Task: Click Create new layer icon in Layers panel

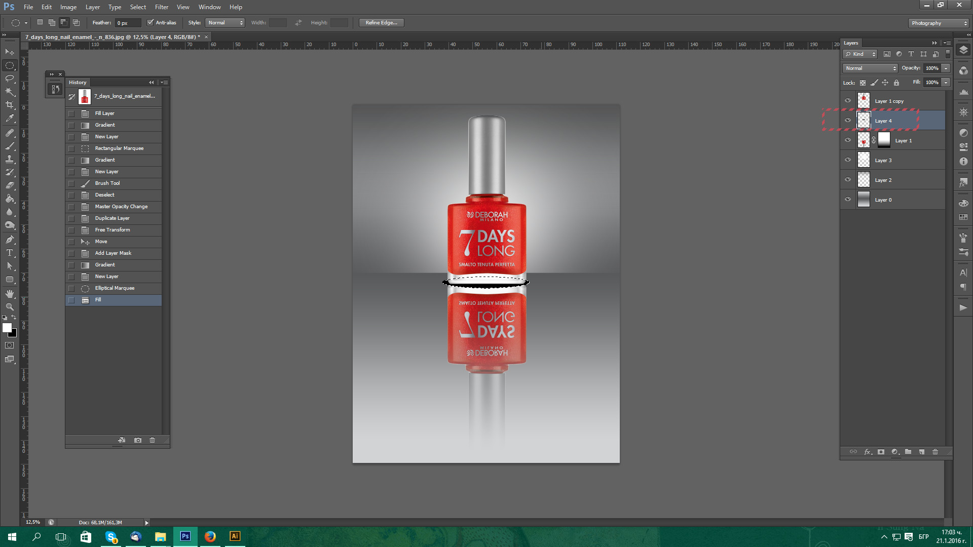Action: tap(922, 452)
